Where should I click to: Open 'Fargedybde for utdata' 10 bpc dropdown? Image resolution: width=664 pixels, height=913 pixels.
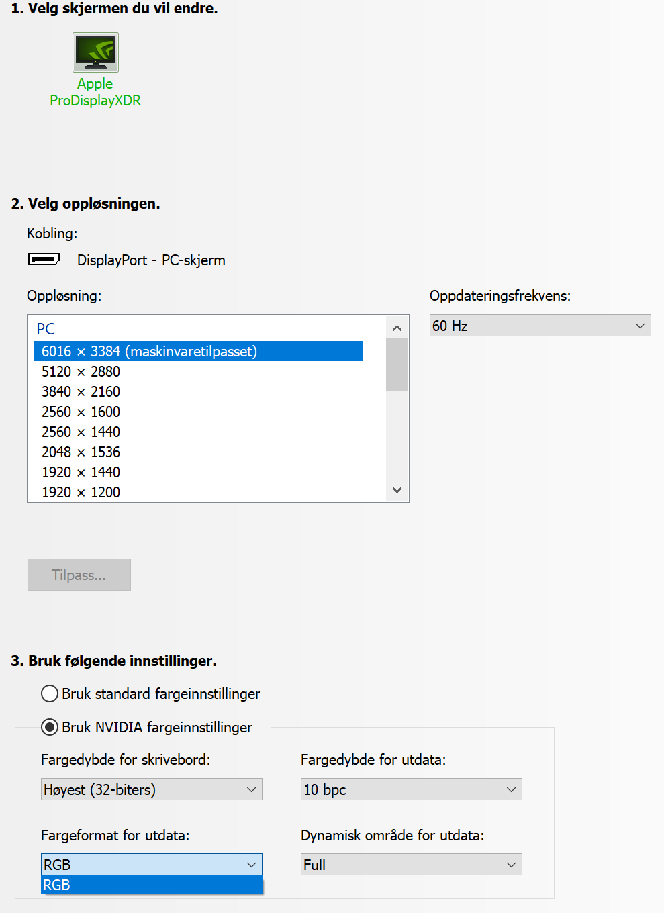411,789
